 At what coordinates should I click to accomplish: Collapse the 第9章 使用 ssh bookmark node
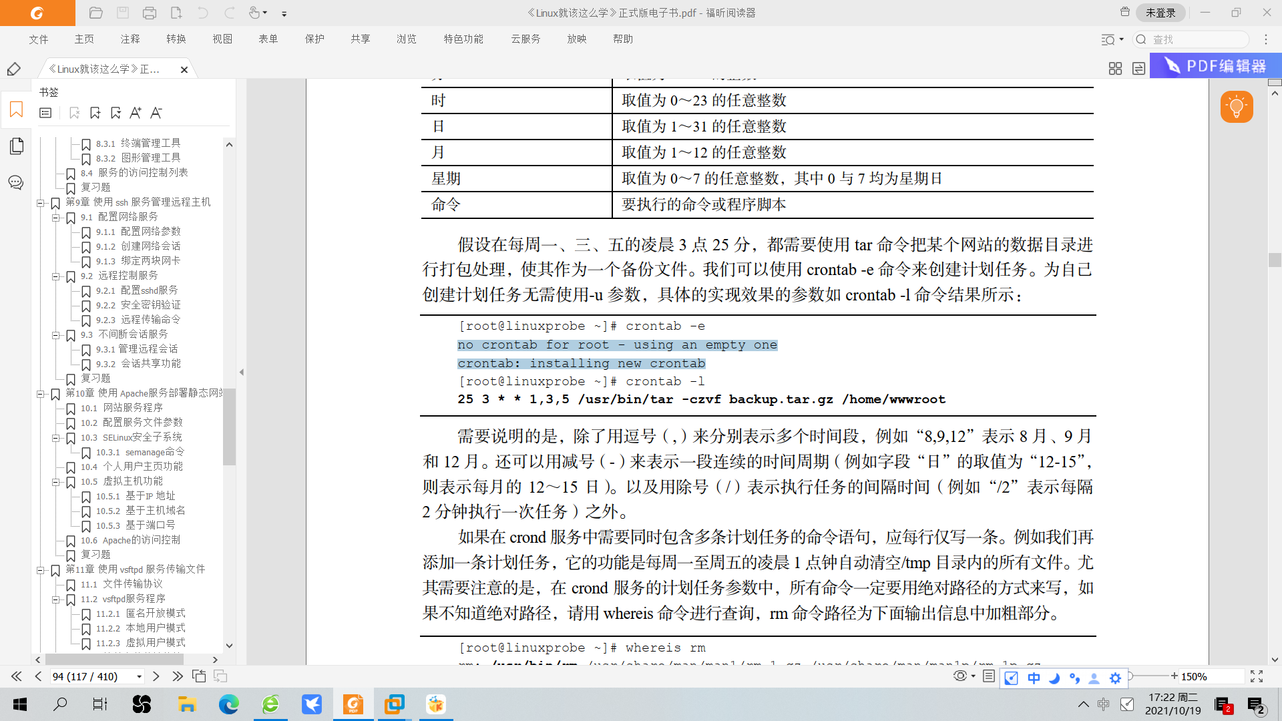(x=41, y=202)
